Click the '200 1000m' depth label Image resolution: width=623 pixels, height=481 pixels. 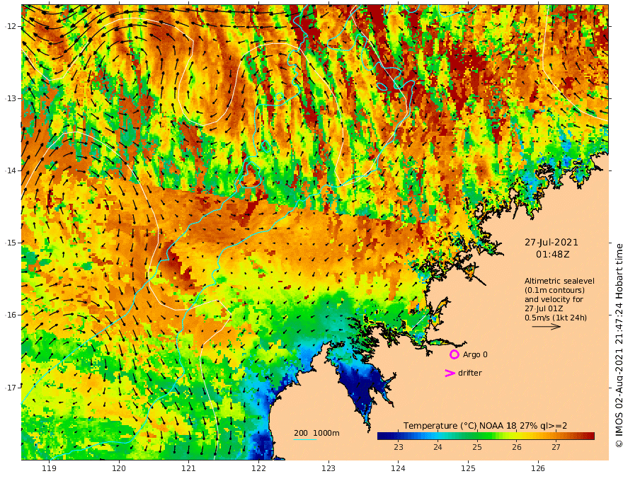[316, 433]
